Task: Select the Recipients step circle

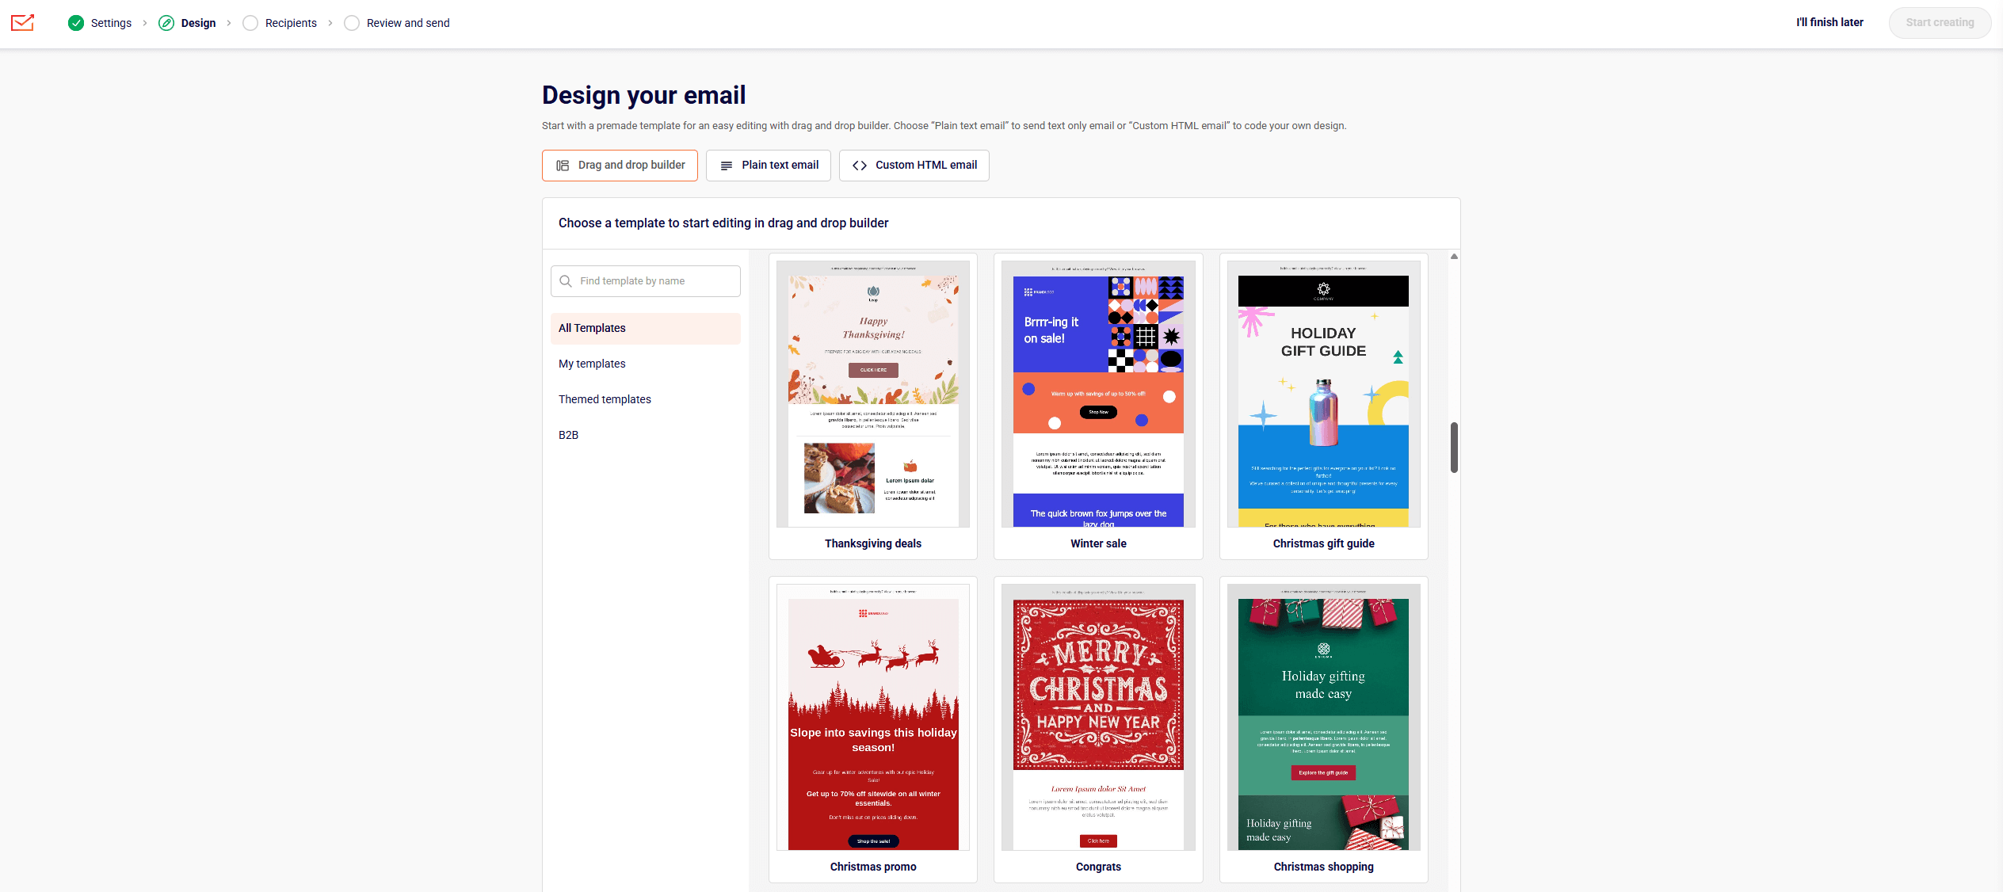Action: coord(250,23)
